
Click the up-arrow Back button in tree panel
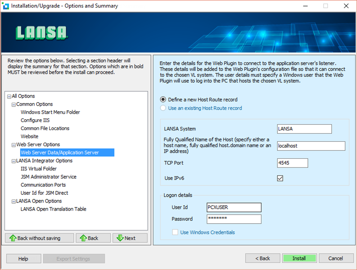[93, 238]
